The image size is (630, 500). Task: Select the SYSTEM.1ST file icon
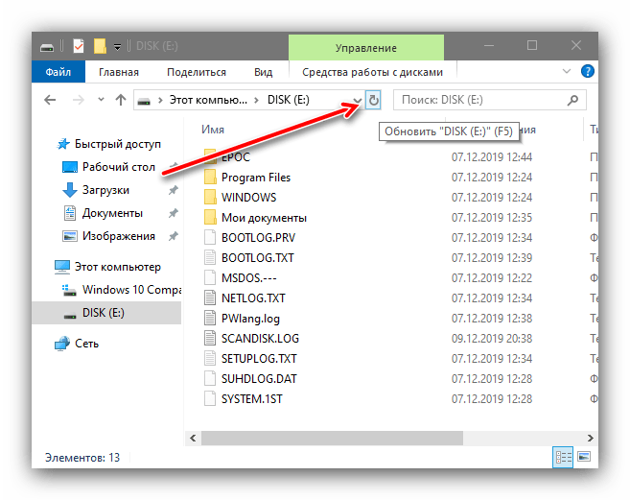pyautogui.click(x=210, y=398)
